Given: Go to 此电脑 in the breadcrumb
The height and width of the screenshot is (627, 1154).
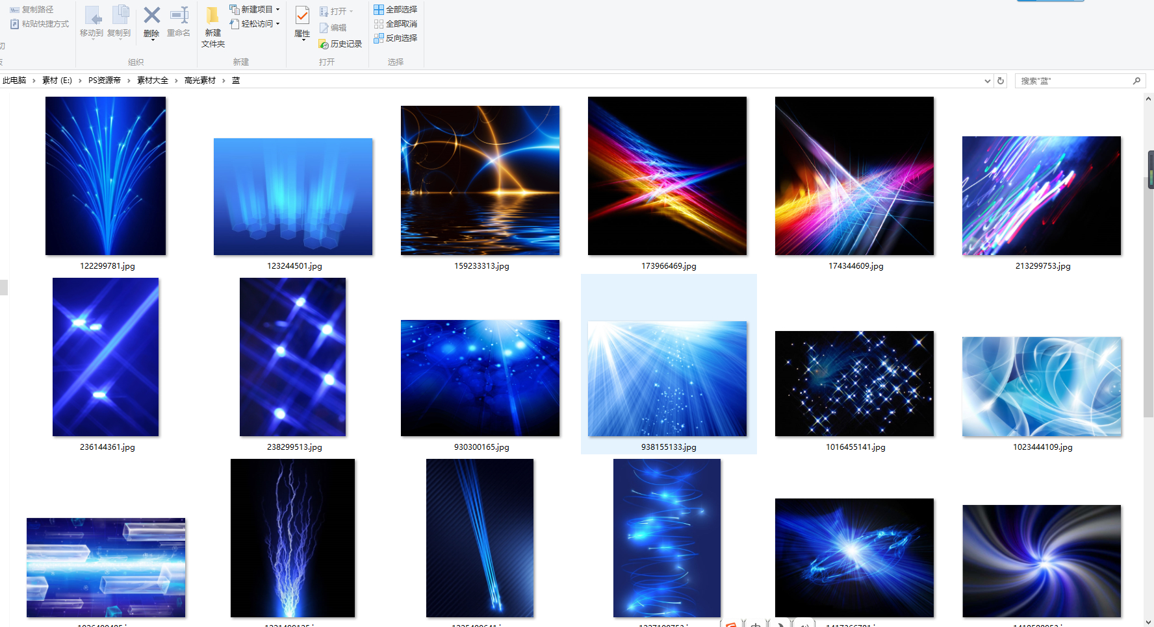Looking at the screenshot, I should click(14, 80).
